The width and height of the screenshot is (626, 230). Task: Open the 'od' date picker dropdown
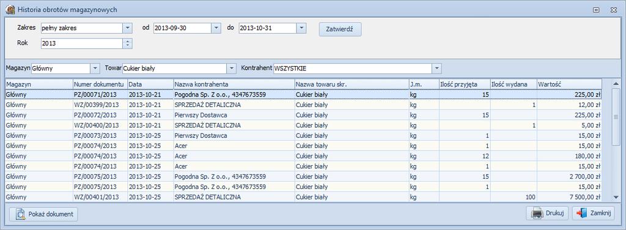pyautogui.click(x=216, y=28)
